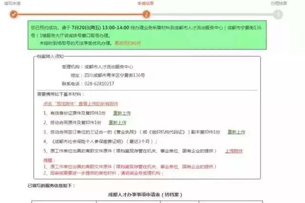
Task: Click 重新上传 for the business license copy
Action: point(236,132)
